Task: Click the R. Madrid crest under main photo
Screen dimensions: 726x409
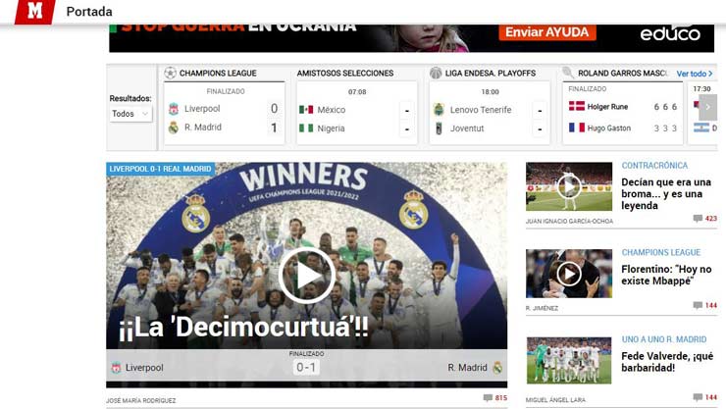Action: click(497, 368)
